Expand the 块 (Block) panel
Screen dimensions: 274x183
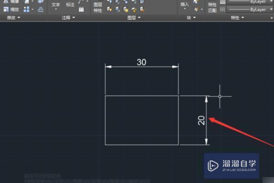(x=191, y=17)
